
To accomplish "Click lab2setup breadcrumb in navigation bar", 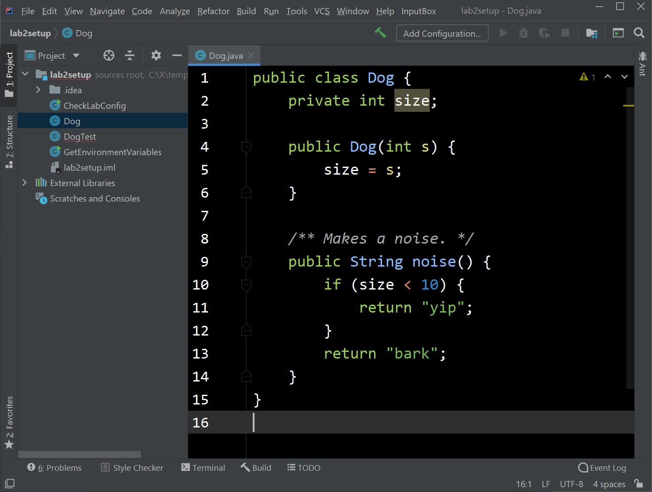I will pos(30,33).
